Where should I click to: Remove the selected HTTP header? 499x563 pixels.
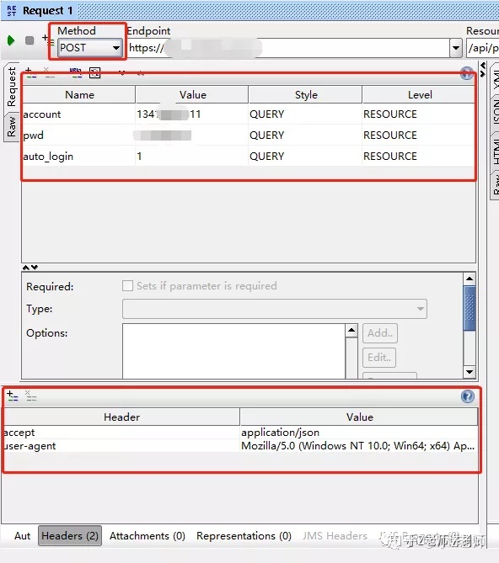(31, 396)
